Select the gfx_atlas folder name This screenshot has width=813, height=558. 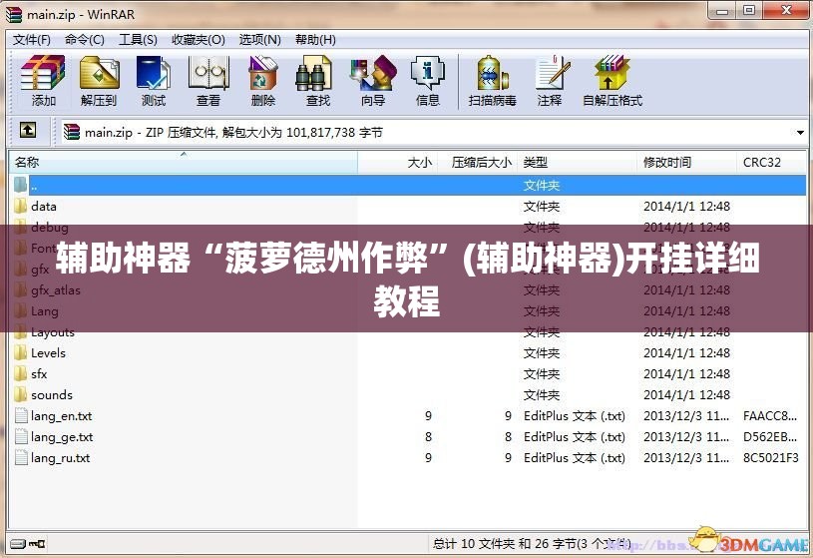pyautogui.click(x=56, y=290)
